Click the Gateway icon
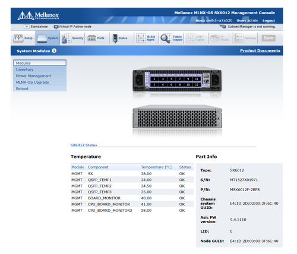297x254 pixels. point(239,38)
